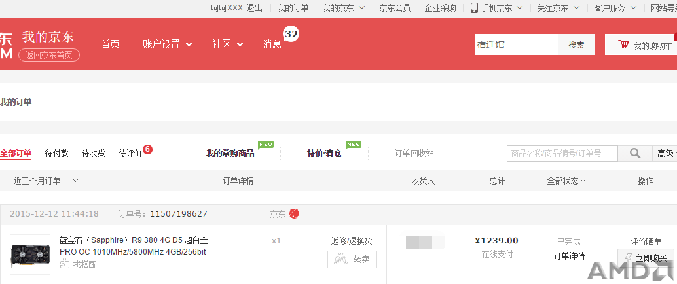Open the 蓝宝石 R9 380 product title

[x=134, y=245]
